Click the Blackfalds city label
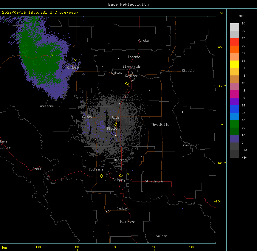Image resolution: width=257 pixels, height=251 pixels. (131, 66)
